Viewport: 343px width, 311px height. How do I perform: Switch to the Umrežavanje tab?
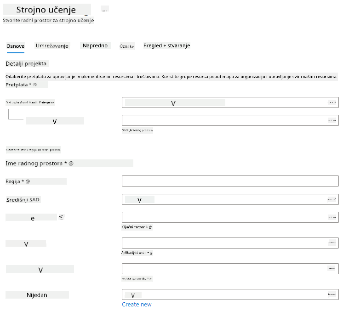(52, 45)
